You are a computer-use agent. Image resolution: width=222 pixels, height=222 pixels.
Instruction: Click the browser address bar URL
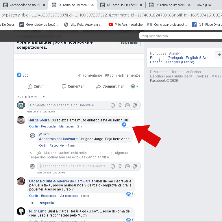111,15
